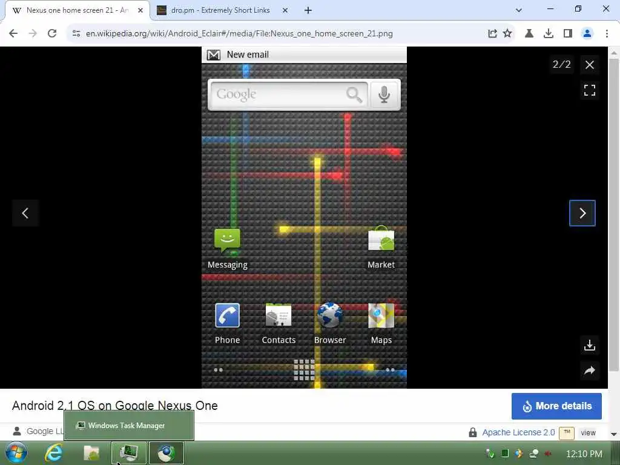Download this image file
This screenshot has width=620, height=465.
590,346
